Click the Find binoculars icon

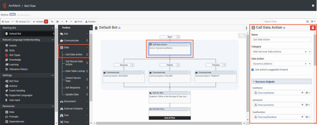coord(62,115)
